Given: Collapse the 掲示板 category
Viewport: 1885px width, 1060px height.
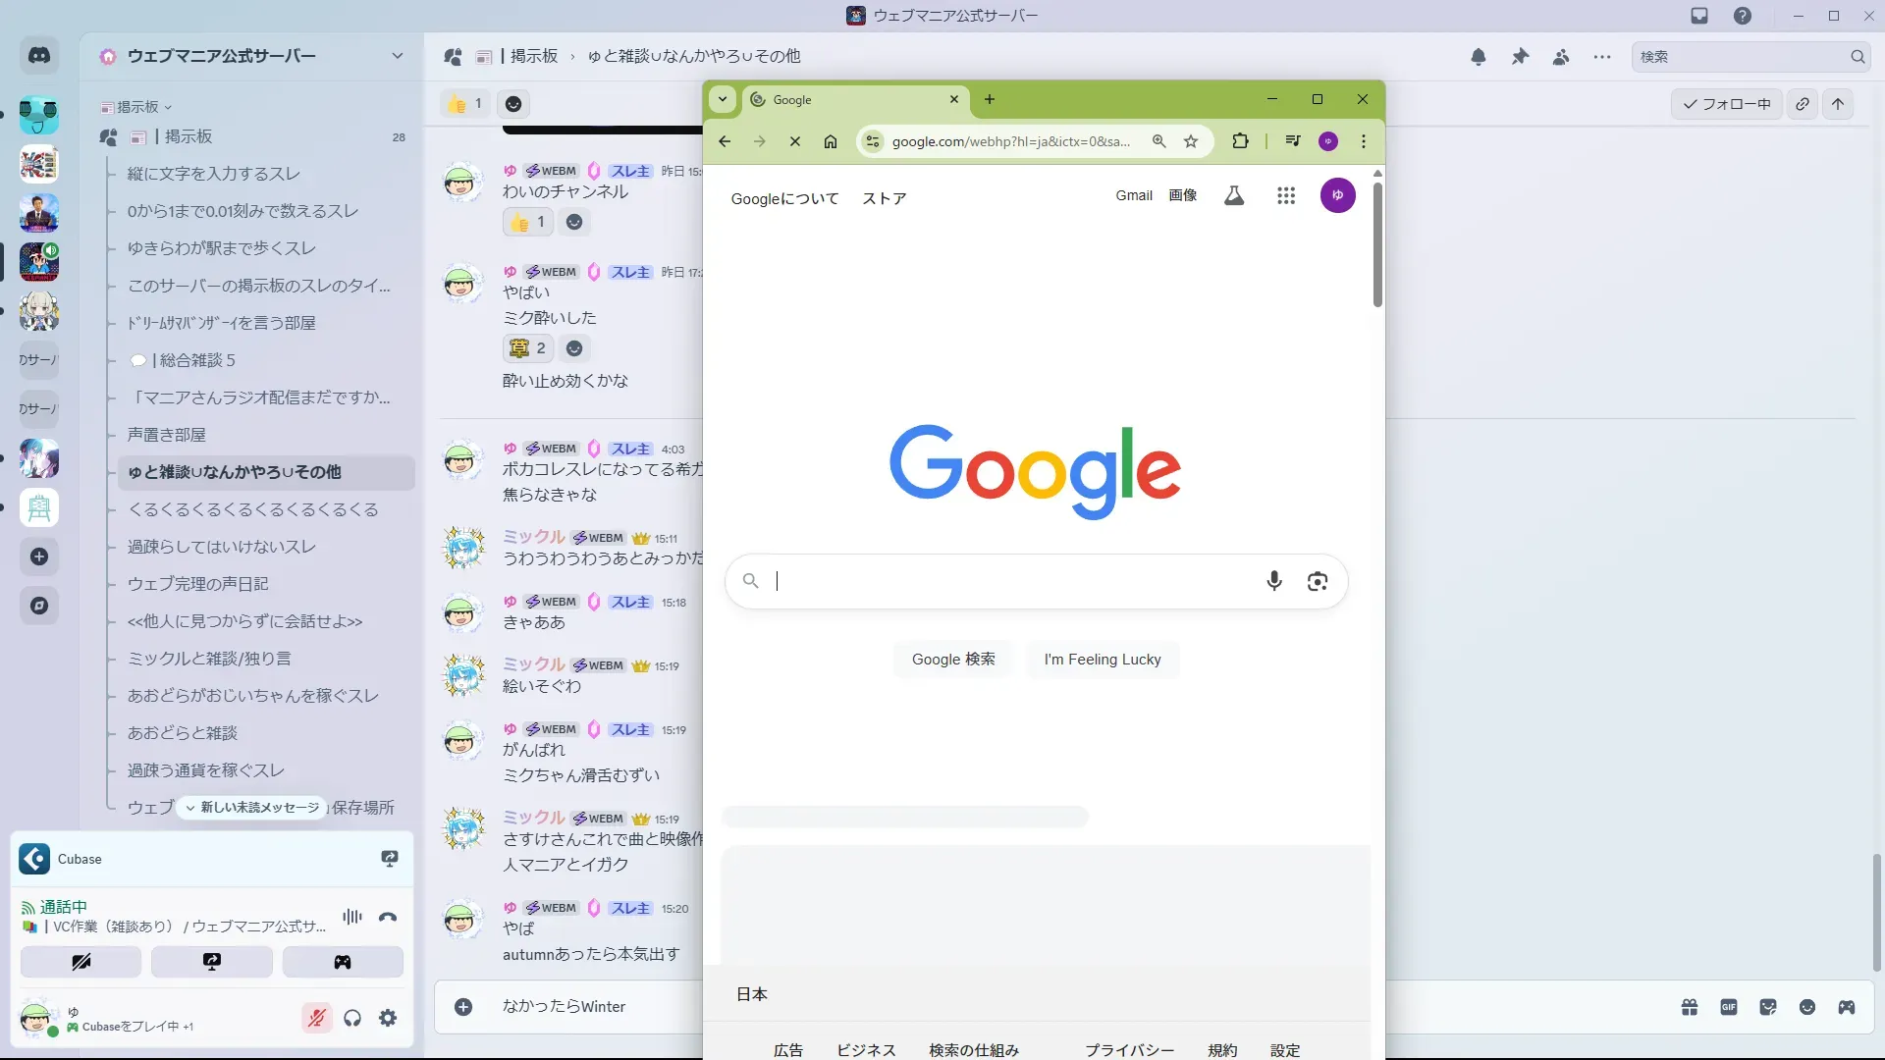Looking at the screenshot, I should [137, 107].
